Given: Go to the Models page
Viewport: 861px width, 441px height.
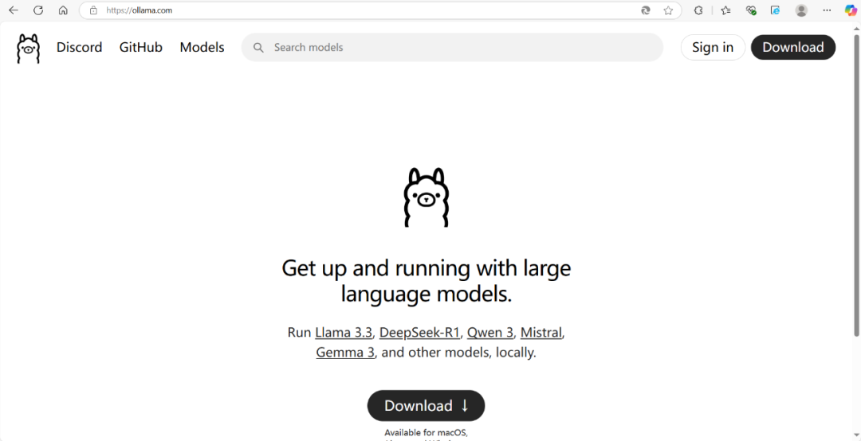Looking at the screenshot, I should 202,47.
